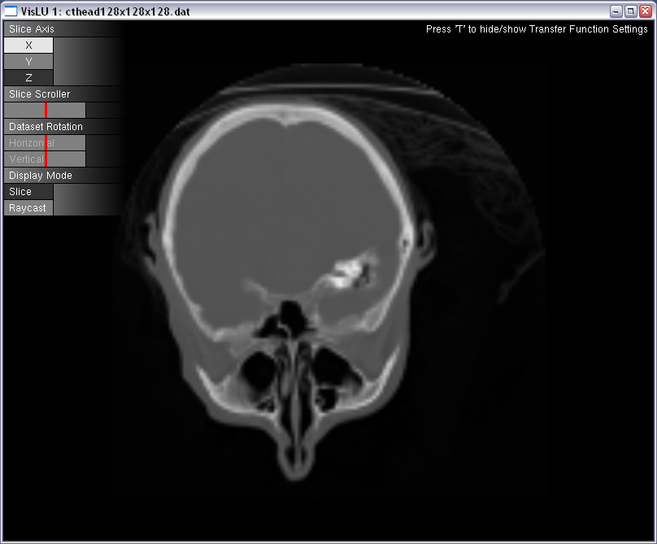The width and height of the screenshot is (657, 544).
Task: Enable Slice display mode
Action: tap(28, 192)
